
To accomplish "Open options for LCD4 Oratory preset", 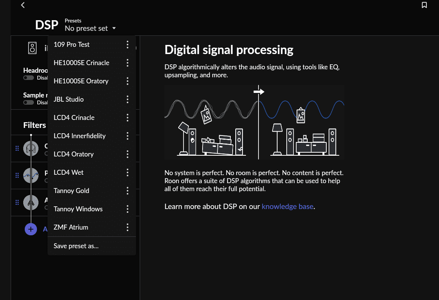I will pos(128,154).
